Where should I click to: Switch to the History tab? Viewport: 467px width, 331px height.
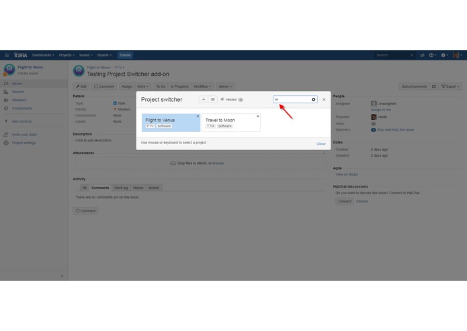(x=138, y=188)
